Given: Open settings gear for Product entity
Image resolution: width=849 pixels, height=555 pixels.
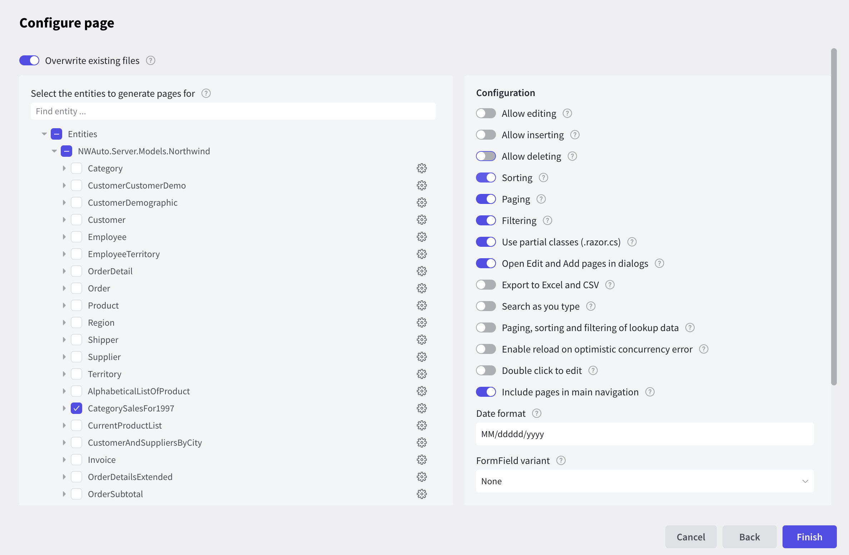Looking at the screenshot, I should pyautogui.click(x=422, y=305).
